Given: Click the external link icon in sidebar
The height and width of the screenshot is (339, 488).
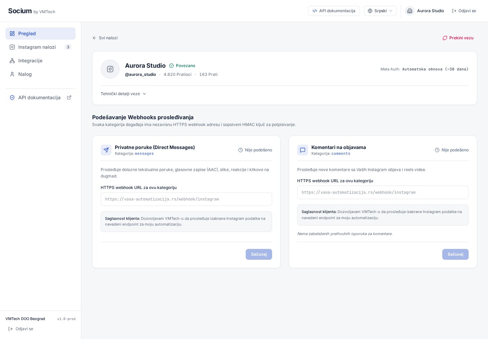Looking at the screenshot, I should click(69, 98).
